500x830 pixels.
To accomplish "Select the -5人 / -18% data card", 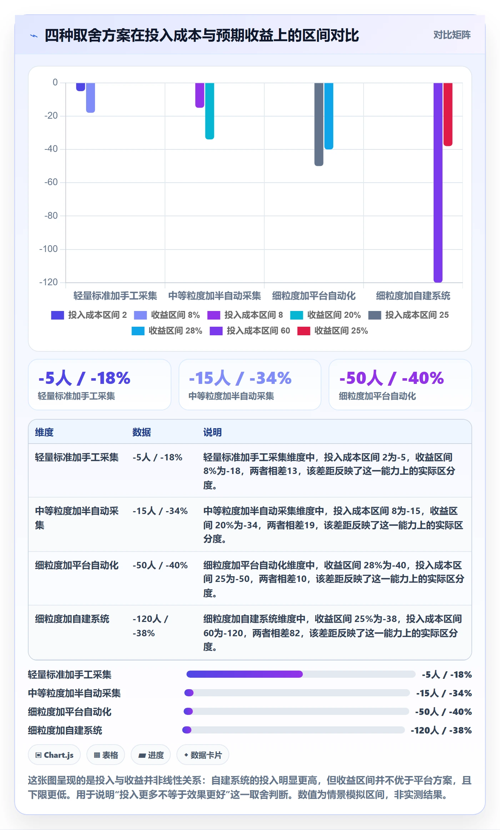I will [x=100, y=385].
